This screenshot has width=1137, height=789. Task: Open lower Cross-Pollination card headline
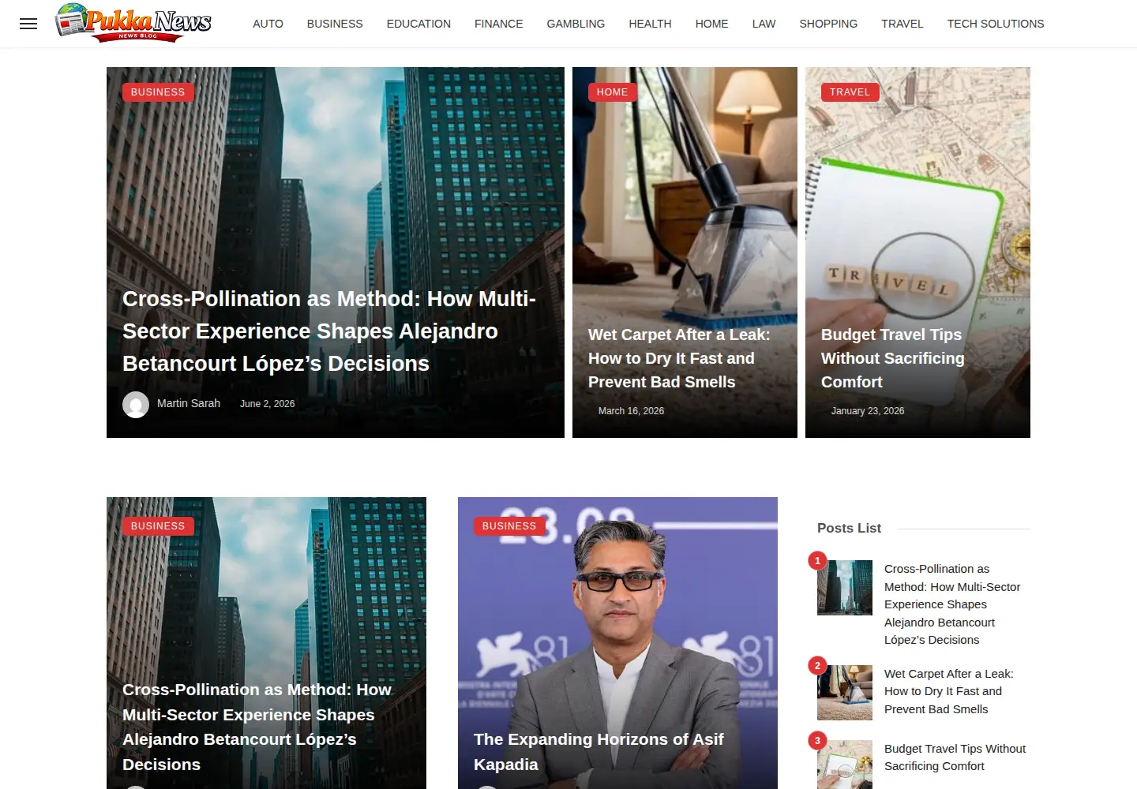257,727
